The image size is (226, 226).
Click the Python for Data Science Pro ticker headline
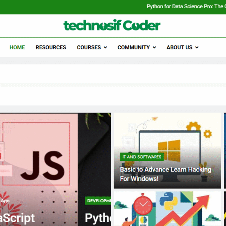click(x=186, y=7)
